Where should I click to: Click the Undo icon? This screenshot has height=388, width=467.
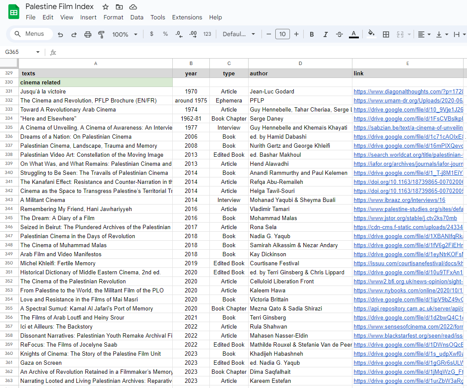coord(60,34)
